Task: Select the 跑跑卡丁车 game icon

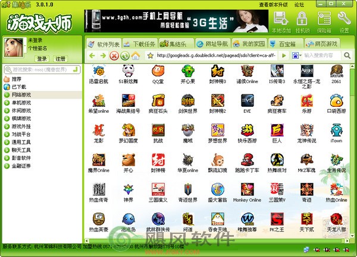Action: click(x=248, y=160)
